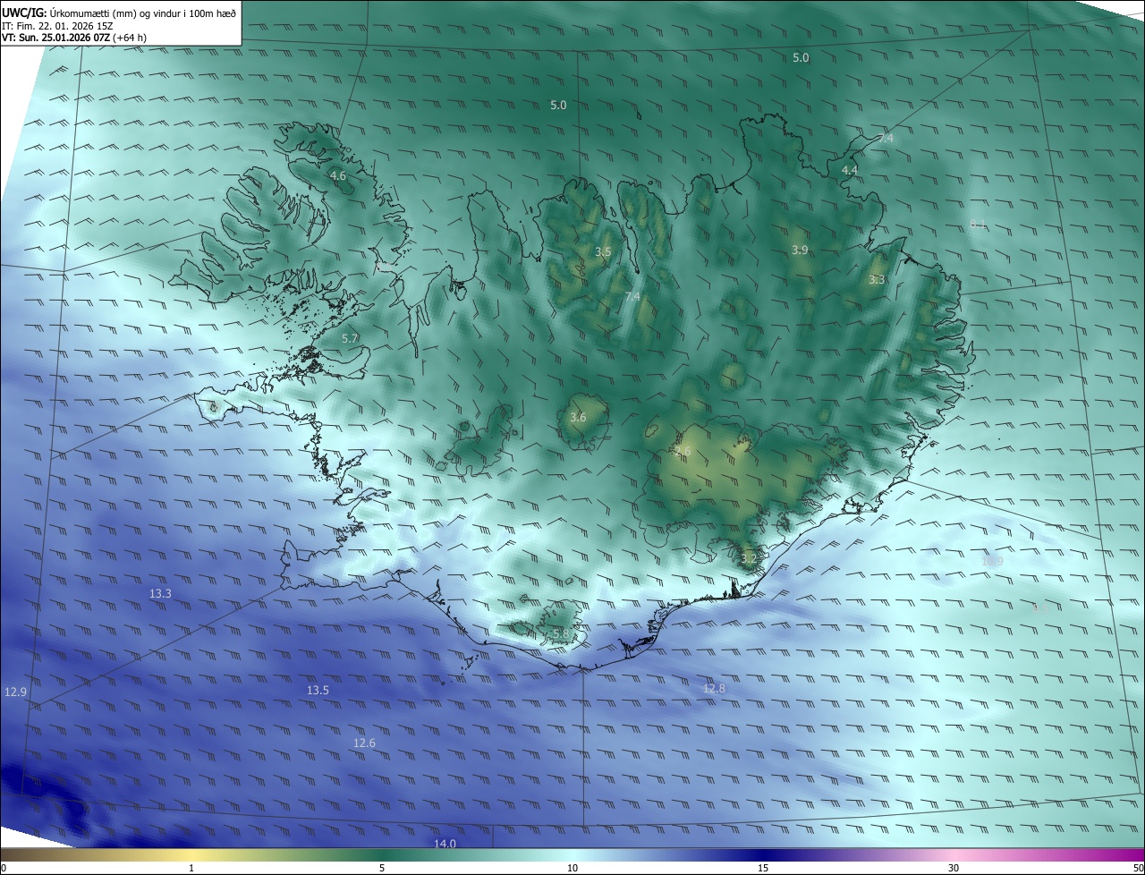This screenshot has width=1145, height=875.
Task: Select the 4.4 precipitation value
Action: (849, 170)
